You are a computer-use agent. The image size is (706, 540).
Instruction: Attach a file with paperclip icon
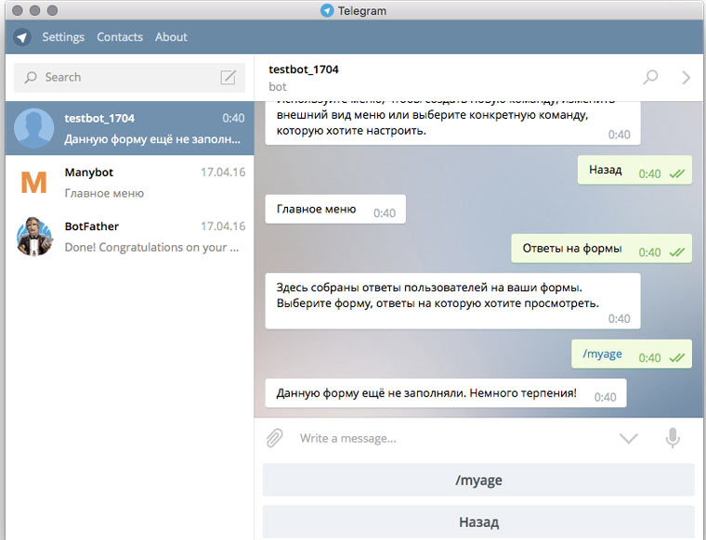point(274,438)
